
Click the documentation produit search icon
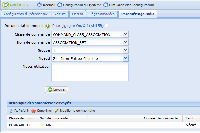[x=47, y=26]
